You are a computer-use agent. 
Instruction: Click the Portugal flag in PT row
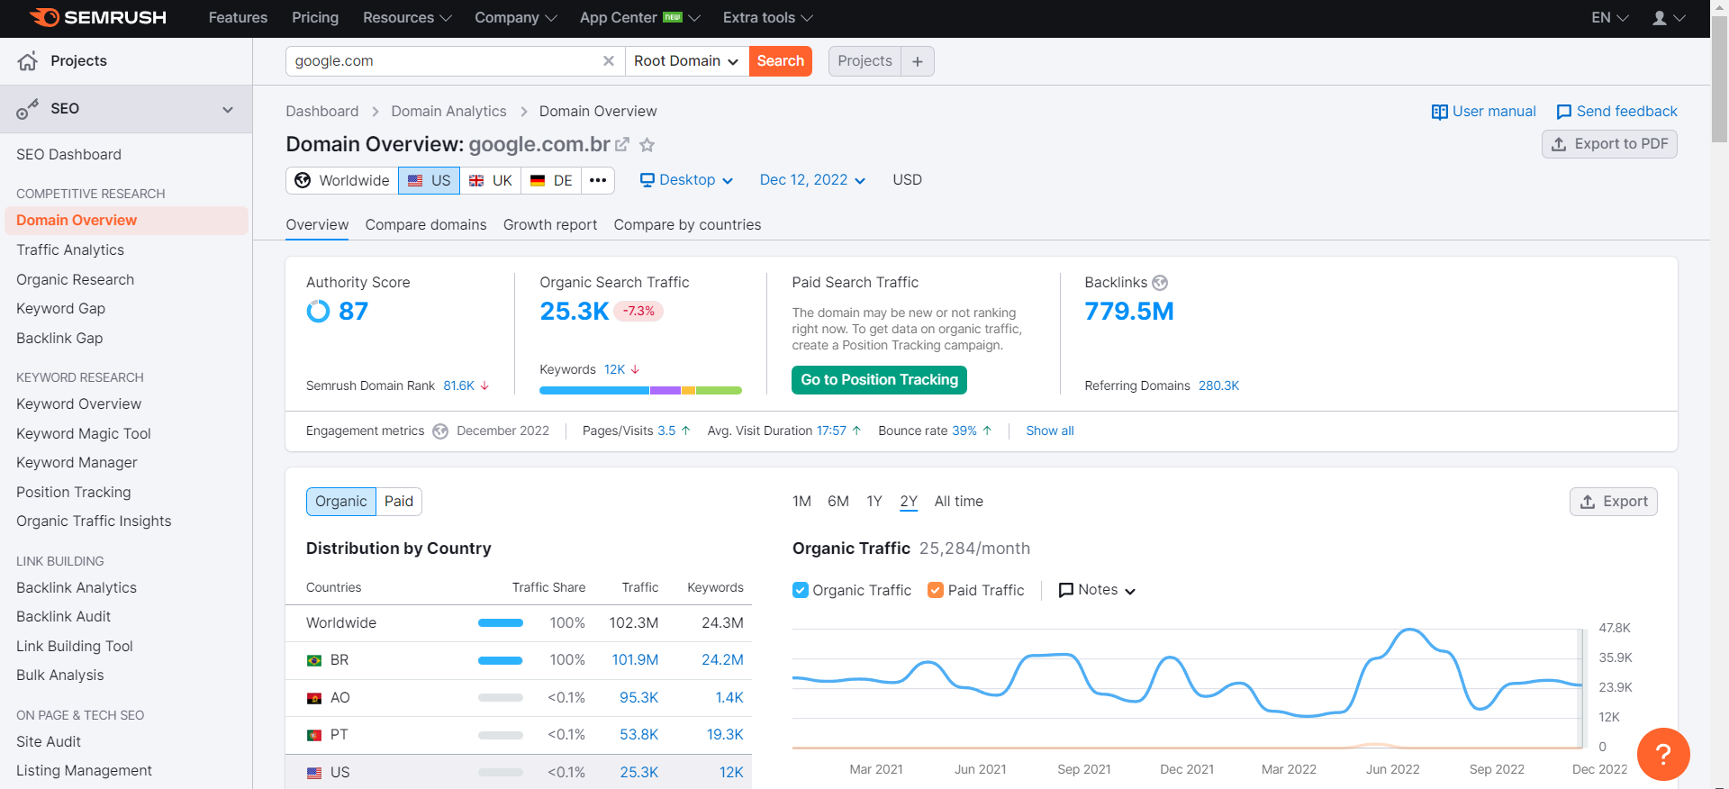314,735
